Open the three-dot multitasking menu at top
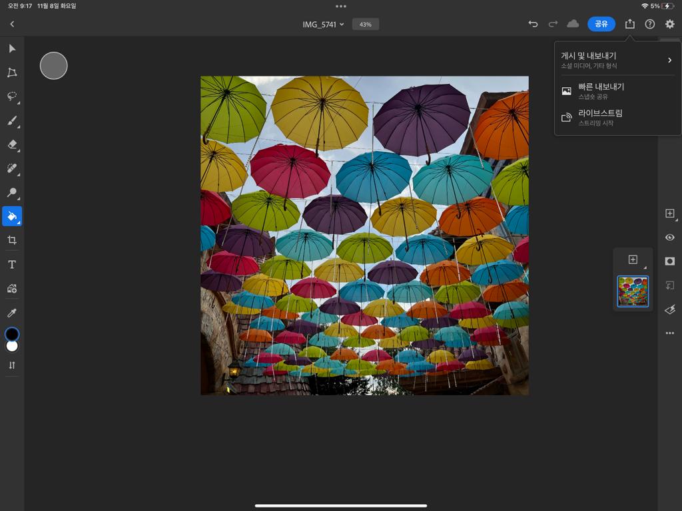 [341, 6]
